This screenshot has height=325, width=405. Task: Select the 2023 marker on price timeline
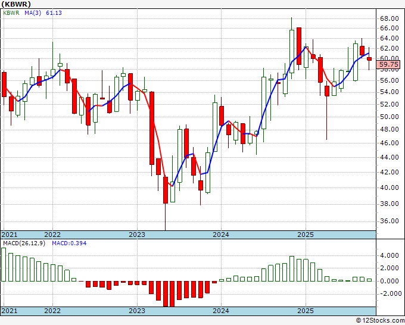tap(137, 235)
